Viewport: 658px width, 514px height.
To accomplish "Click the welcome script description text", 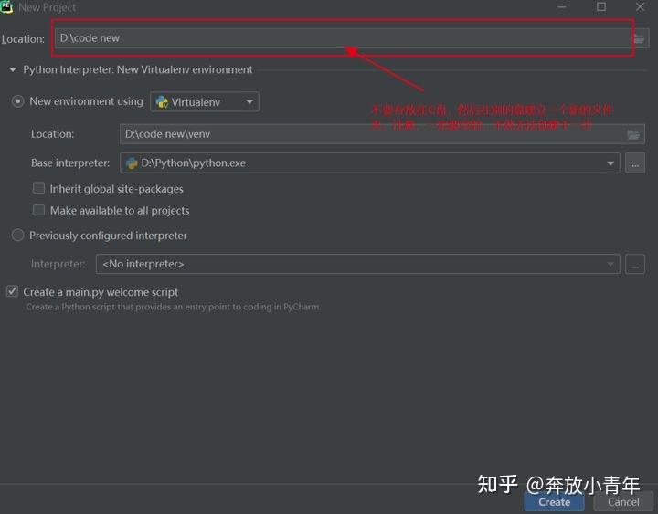I will pyautogui.click(x=174, y=307).
